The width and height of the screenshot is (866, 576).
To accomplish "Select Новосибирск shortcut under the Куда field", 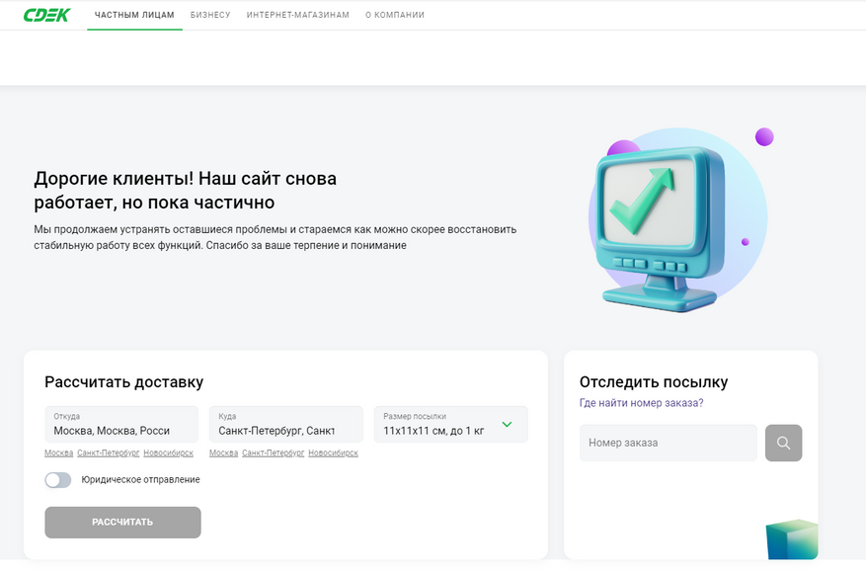I will pyautogui.click(x=333, y=453).
